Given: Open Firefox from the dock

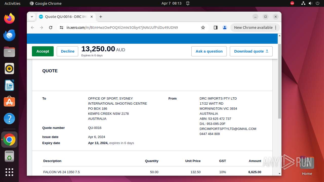Looking at the screenshot, I should coord(9,18).
